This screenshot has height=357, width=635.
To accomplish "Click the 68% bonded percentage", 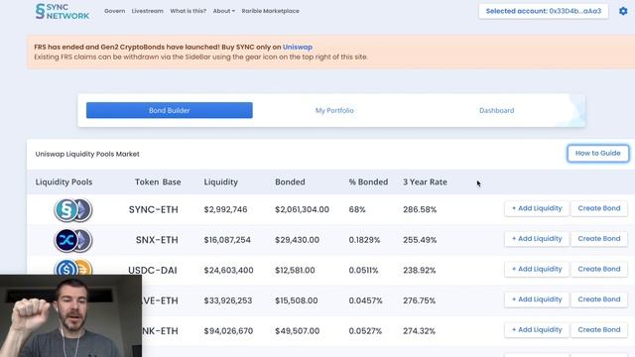I will tap(357, 209).
